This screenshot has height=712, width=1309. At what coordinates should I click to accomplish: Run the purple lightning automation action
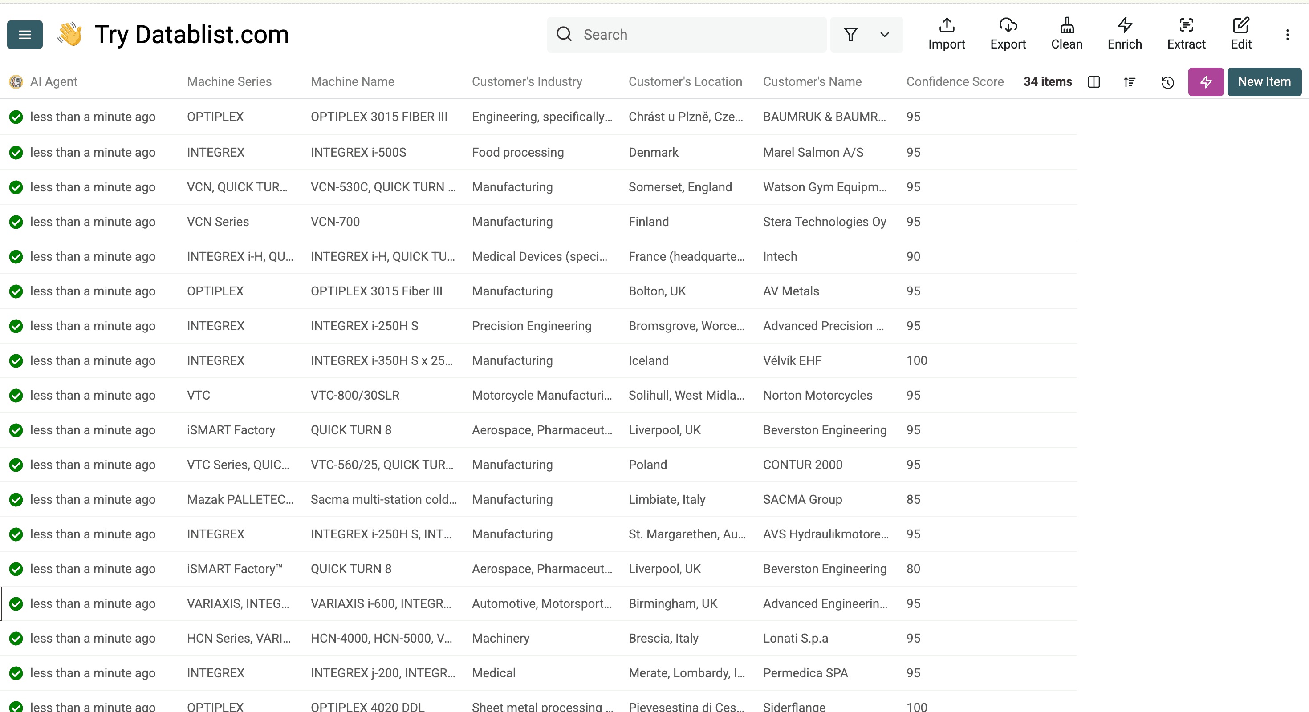tap(1205, 82)
